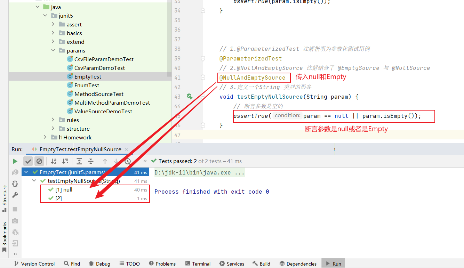
Task: Open the test history clock icon
Action: [x=128, y=161]
